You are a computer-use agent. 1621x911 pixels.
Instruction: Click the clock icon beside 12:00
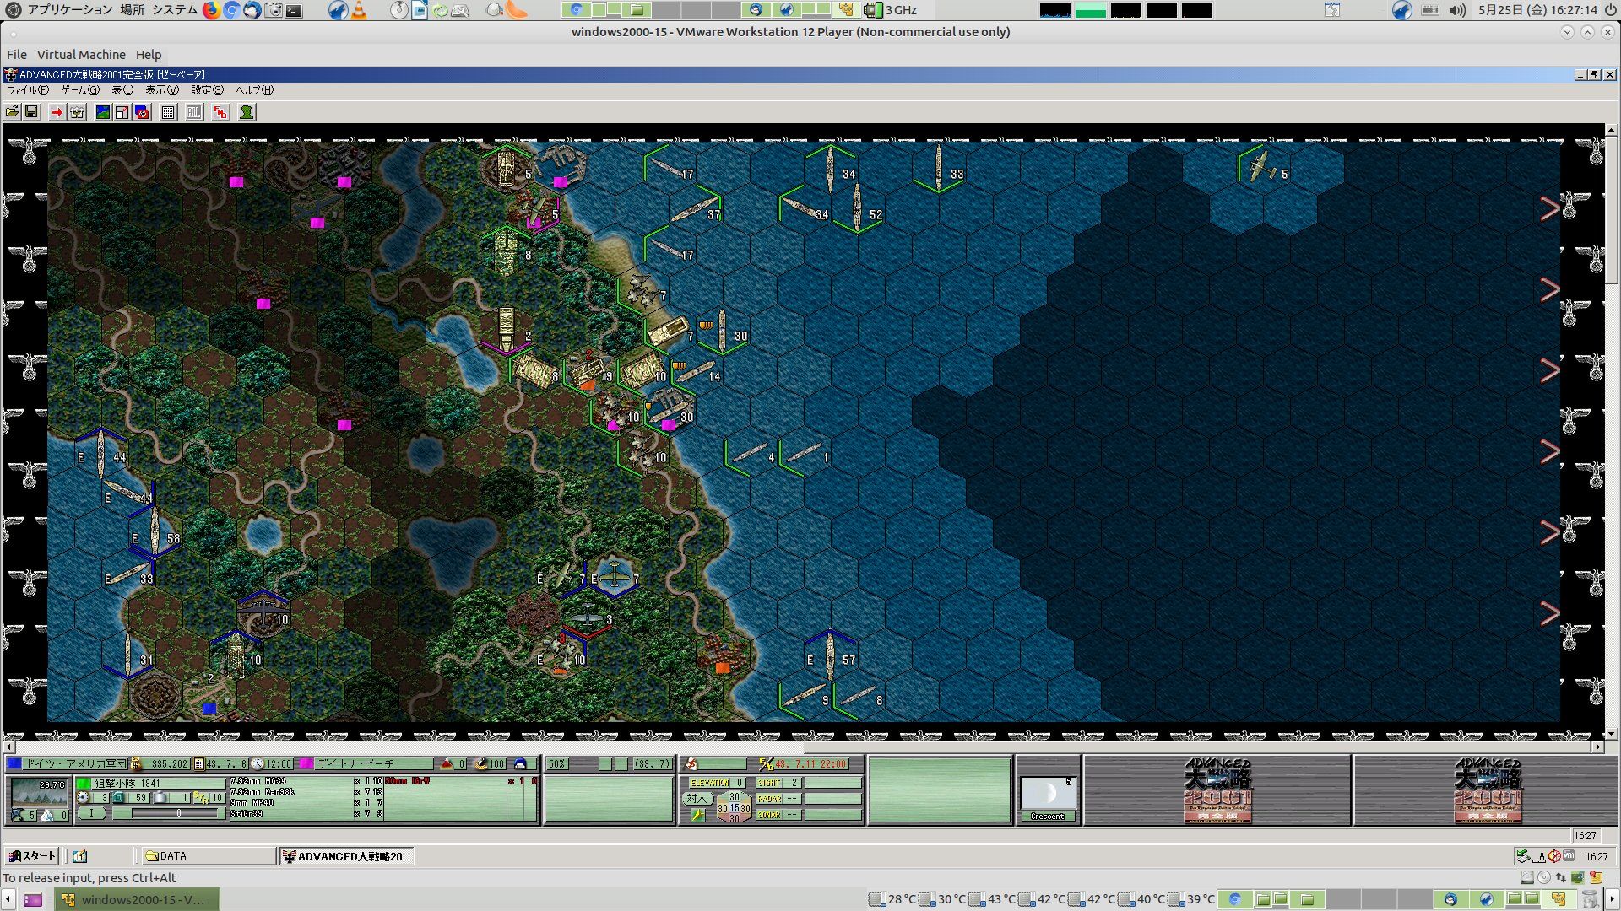tap(258, 763)
